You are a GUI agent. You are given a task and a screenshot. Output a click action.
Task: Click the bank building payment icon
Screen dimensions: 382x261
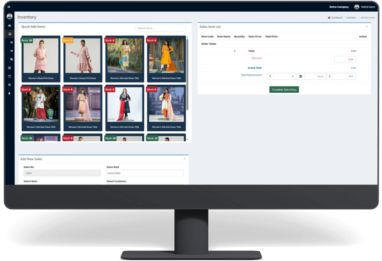click(300, 76)
